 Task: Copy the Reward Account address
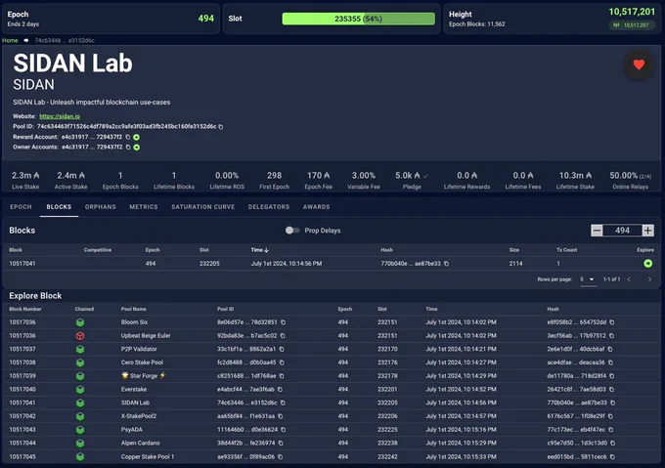[128, 137]
